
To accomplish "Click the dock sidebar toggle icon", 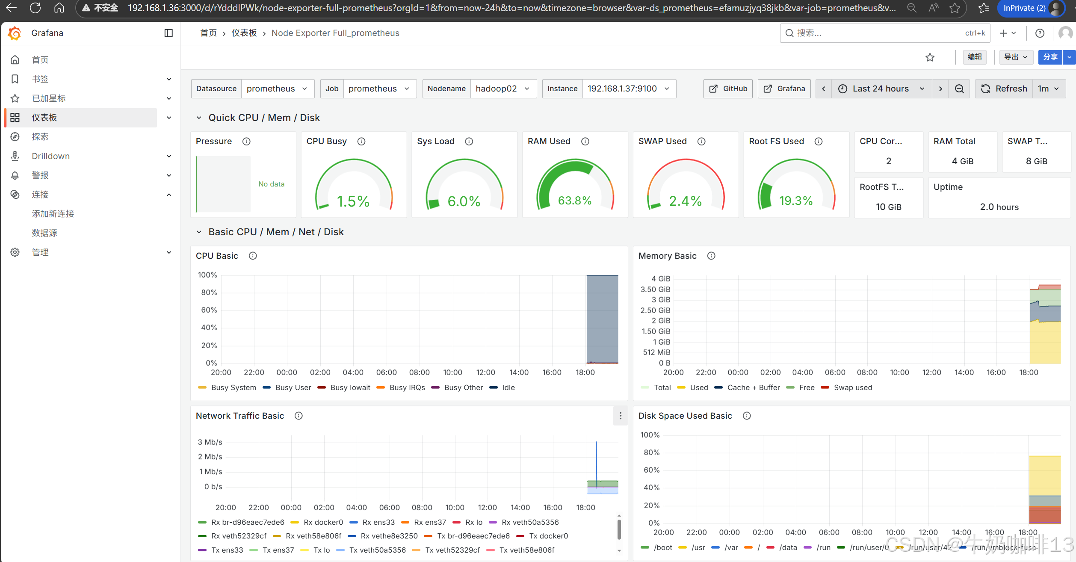I will click(x=168, y=33).
